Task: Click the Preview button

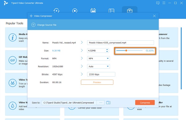Action: tap(97, 82)
